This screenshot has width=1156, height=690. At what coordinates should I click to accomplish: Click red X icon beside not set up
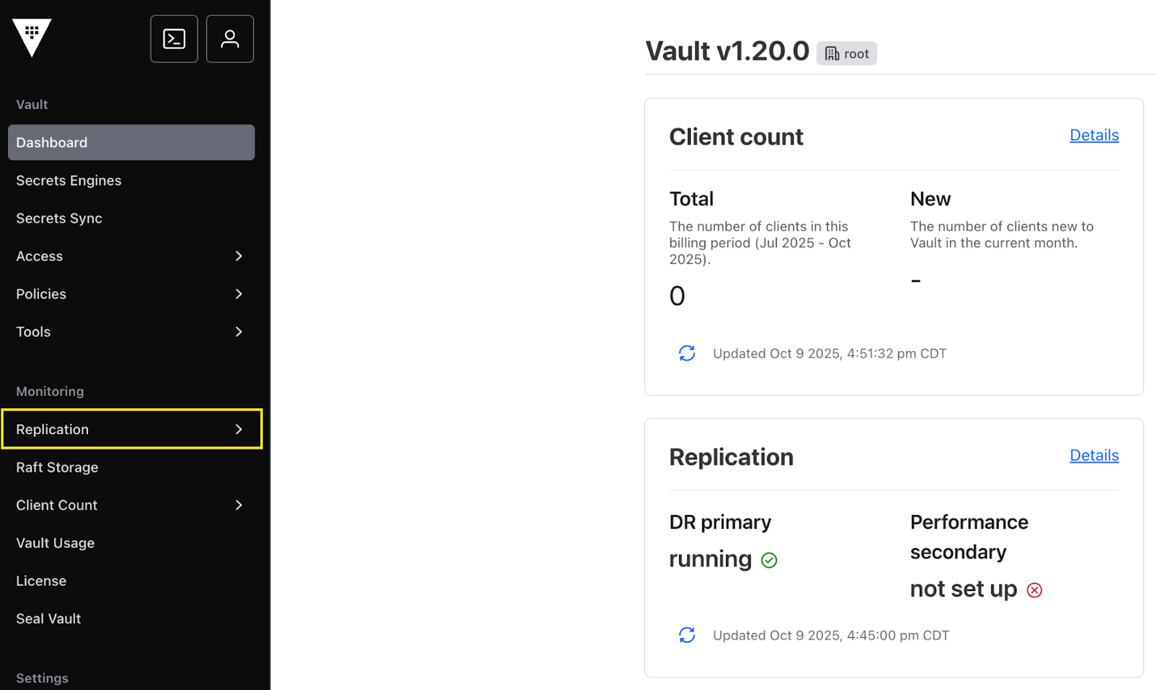point(1035,590)
